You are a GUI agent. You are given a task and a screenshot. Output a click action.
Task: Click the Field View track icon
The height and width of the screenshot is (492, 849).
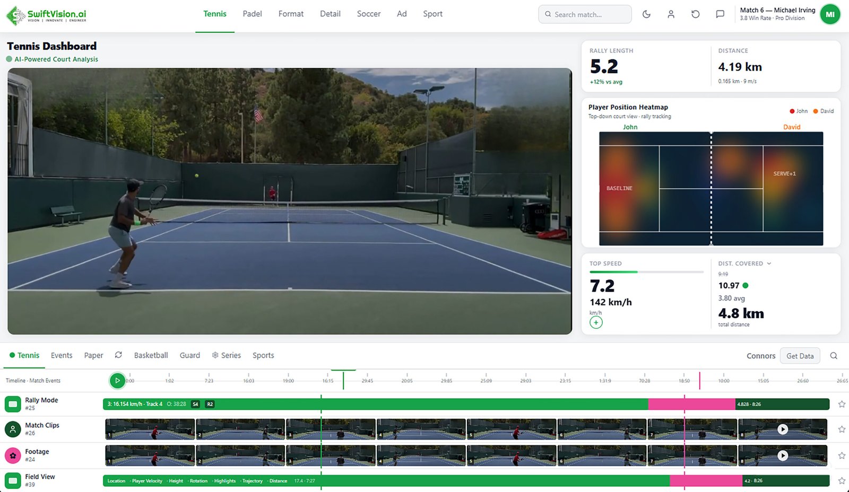coord(13,480)
